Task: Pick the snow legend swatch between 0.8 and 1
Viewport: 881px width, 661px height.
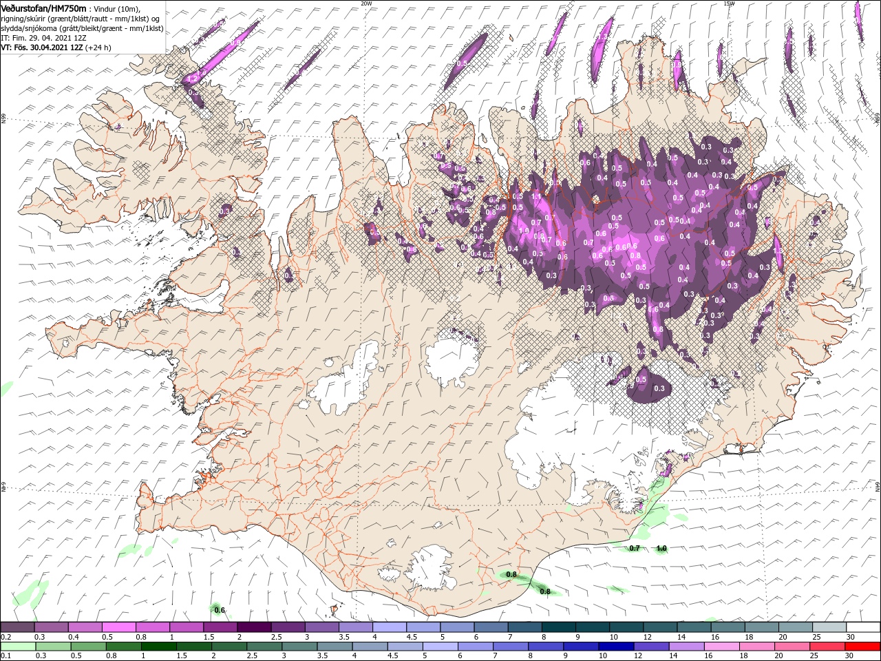Action: coord(152,627)
